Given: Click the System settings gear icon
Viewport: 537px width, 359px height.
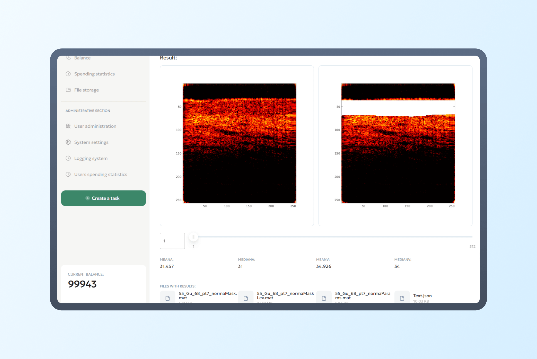Looking at the screenshot, I should click(68, 142).
